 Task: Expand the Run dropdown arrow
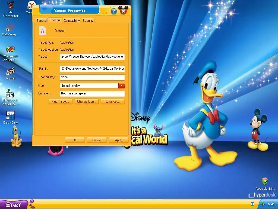(122, 86)
